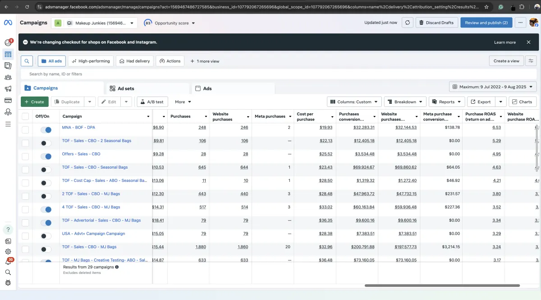Click the Meta logo icon
This screenshot has height=300, width=541.
coord(8,23)
